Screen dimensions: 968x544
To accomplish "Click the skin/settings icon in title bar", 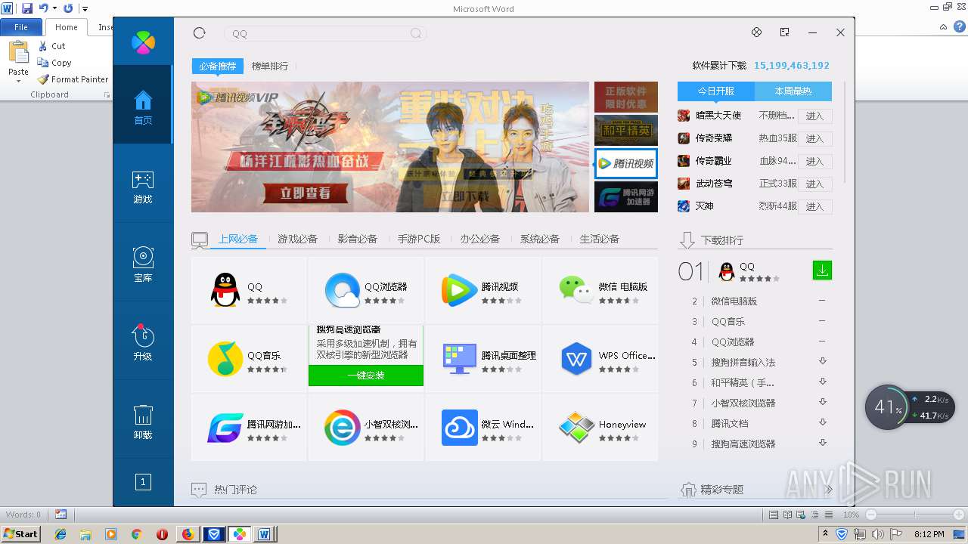I will [756, 32].
